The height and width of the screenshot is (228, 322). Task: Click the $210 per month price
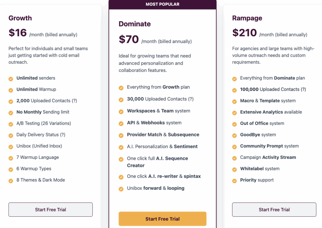[x=244, y=33]
